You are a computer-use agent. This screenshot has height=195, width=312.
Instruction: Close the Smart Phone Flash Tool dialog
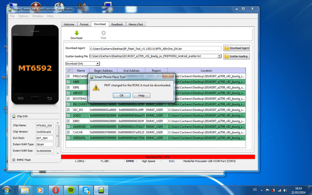pyautogui.click(x=168, y=76)
